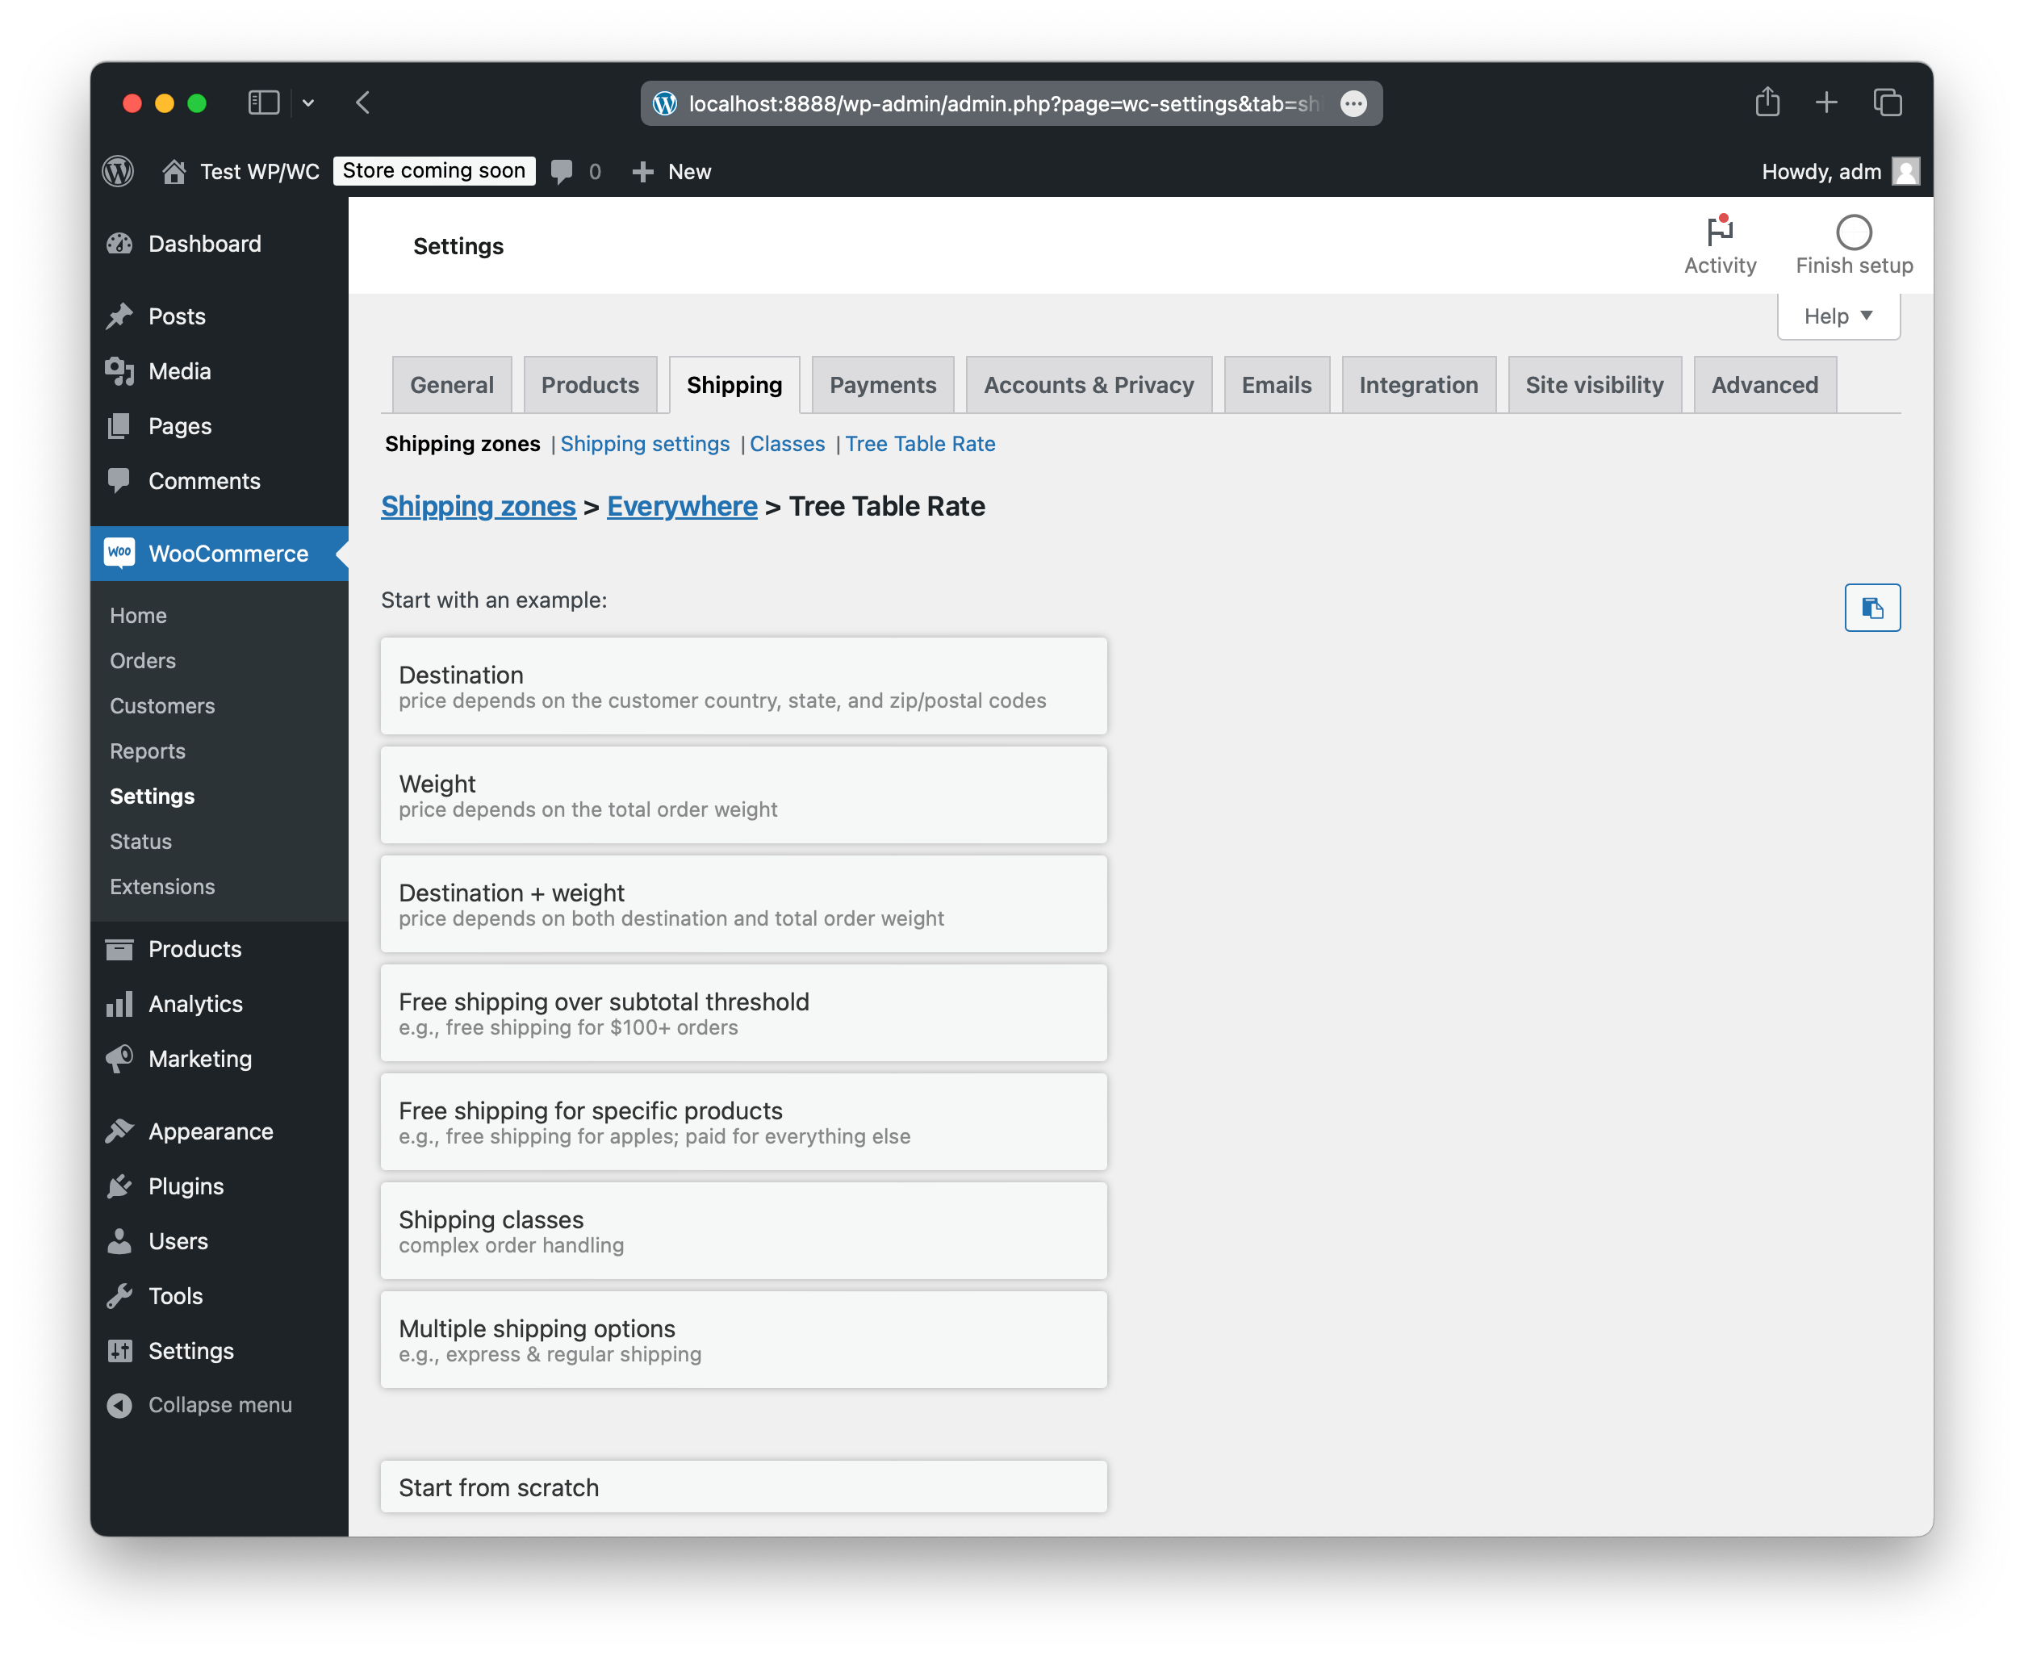Toggle the browser sidebar panel button

point(263,102)
